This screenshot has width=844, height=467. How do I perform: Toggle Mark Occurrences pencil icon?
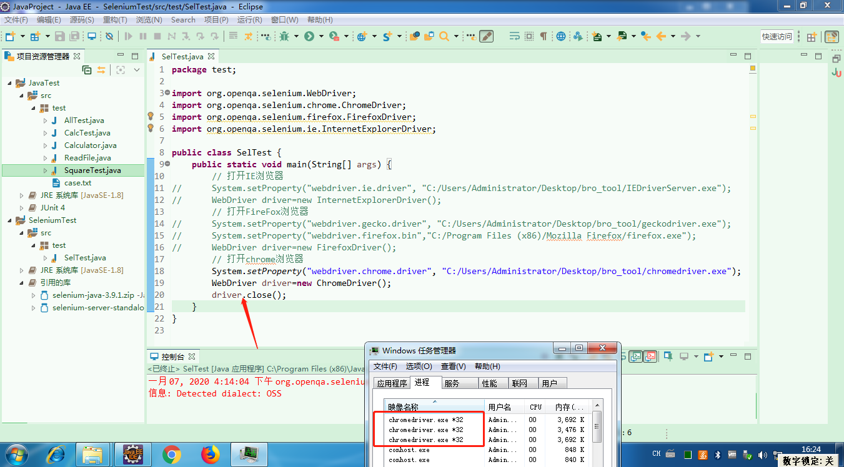(486, 36)
